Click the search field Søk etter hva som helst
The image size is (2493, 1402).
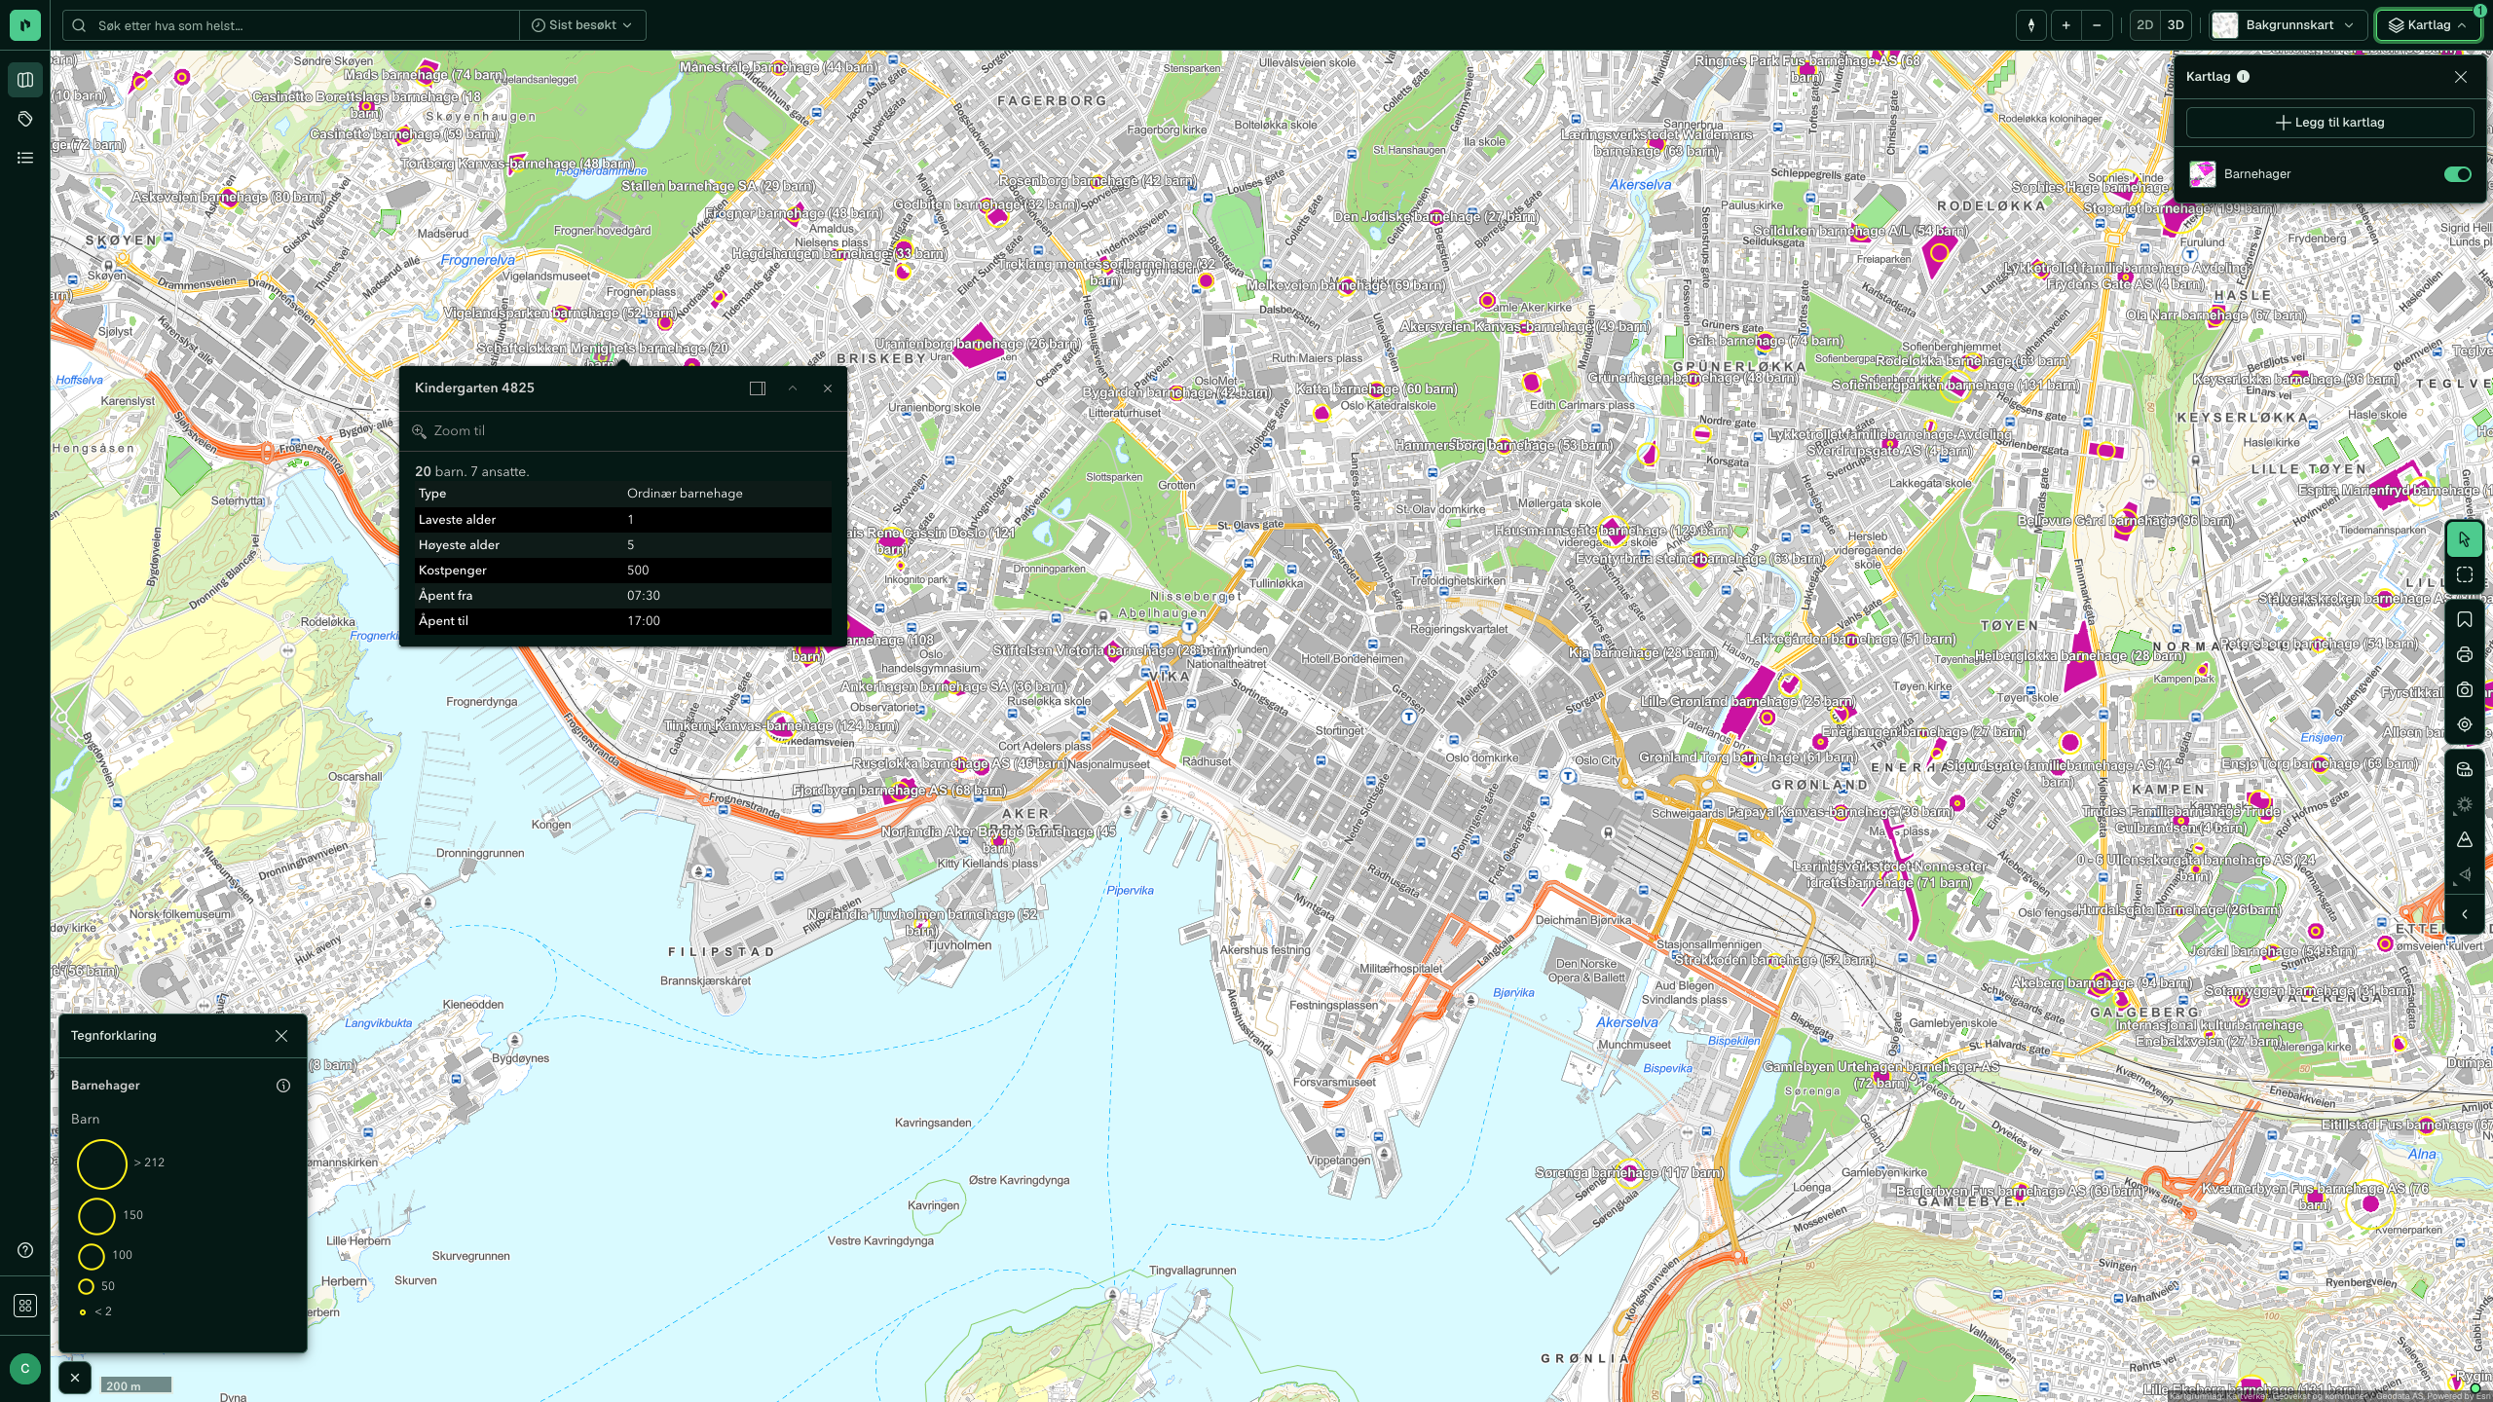pos(292,25)
